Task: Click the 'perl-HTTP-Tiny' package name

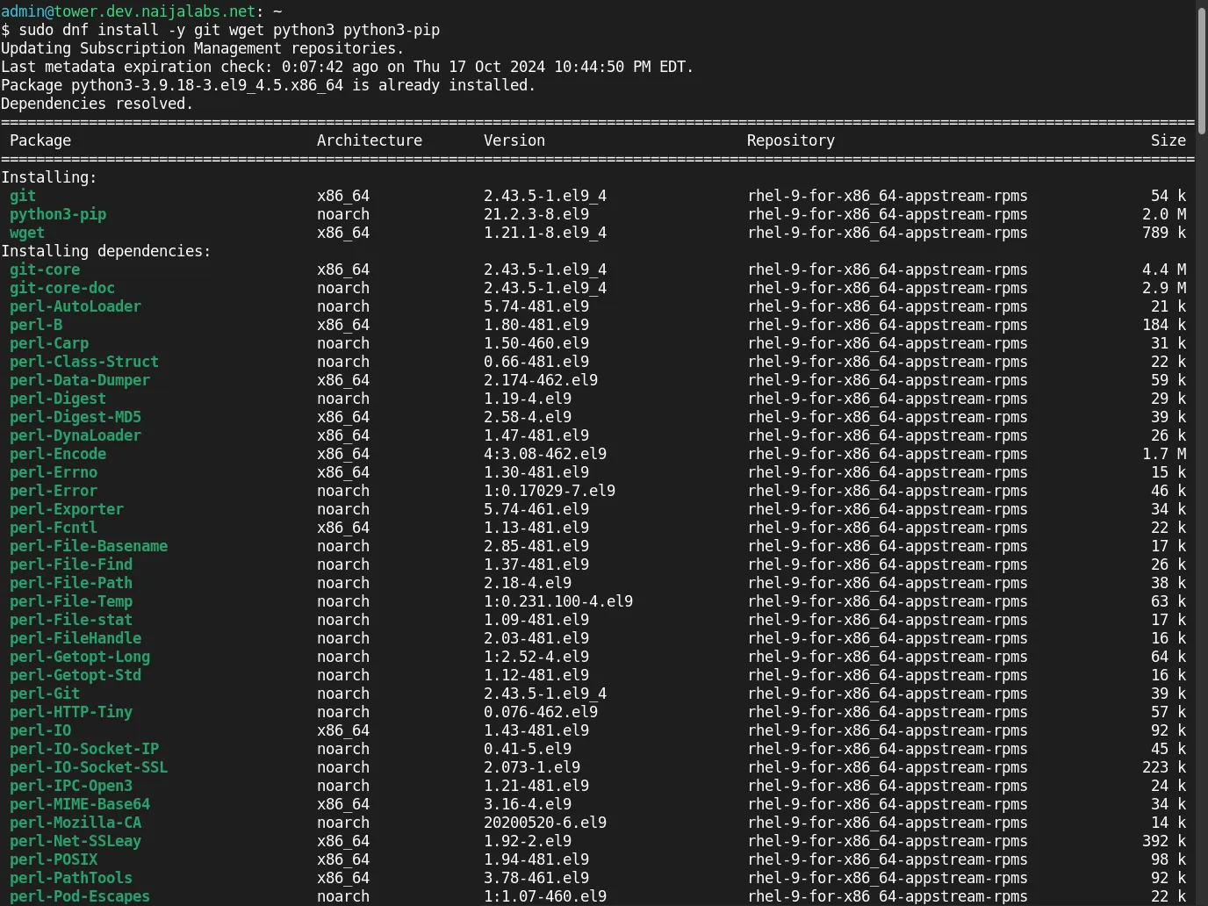Action: tap(71, 712)
